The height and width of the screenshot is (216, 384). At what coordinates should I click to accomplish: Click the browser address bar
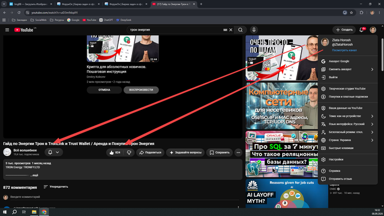click(184, 13)
